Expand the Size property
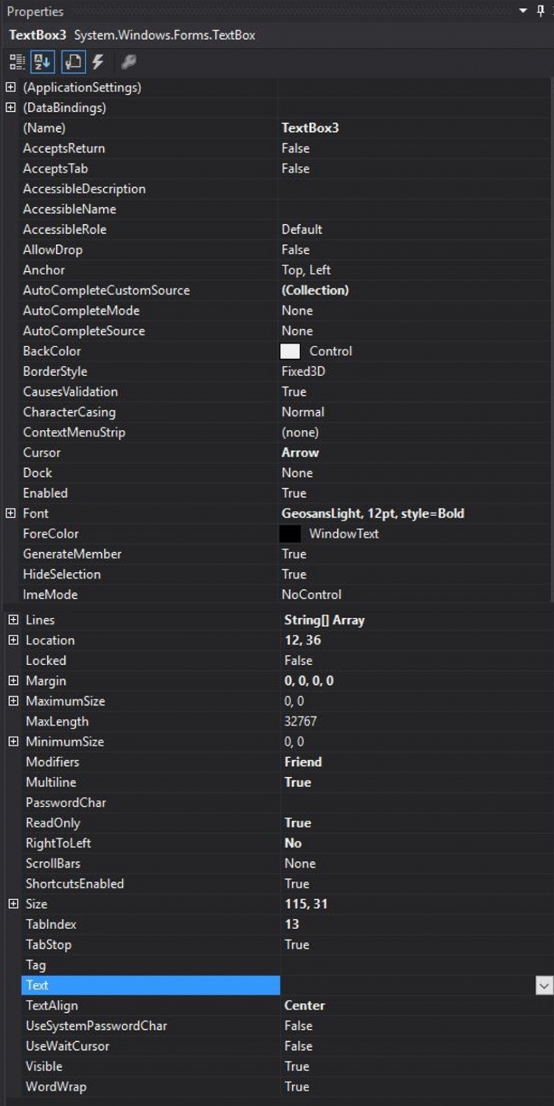The height and width of the screenshot is (1106, 554). [13, 904]
